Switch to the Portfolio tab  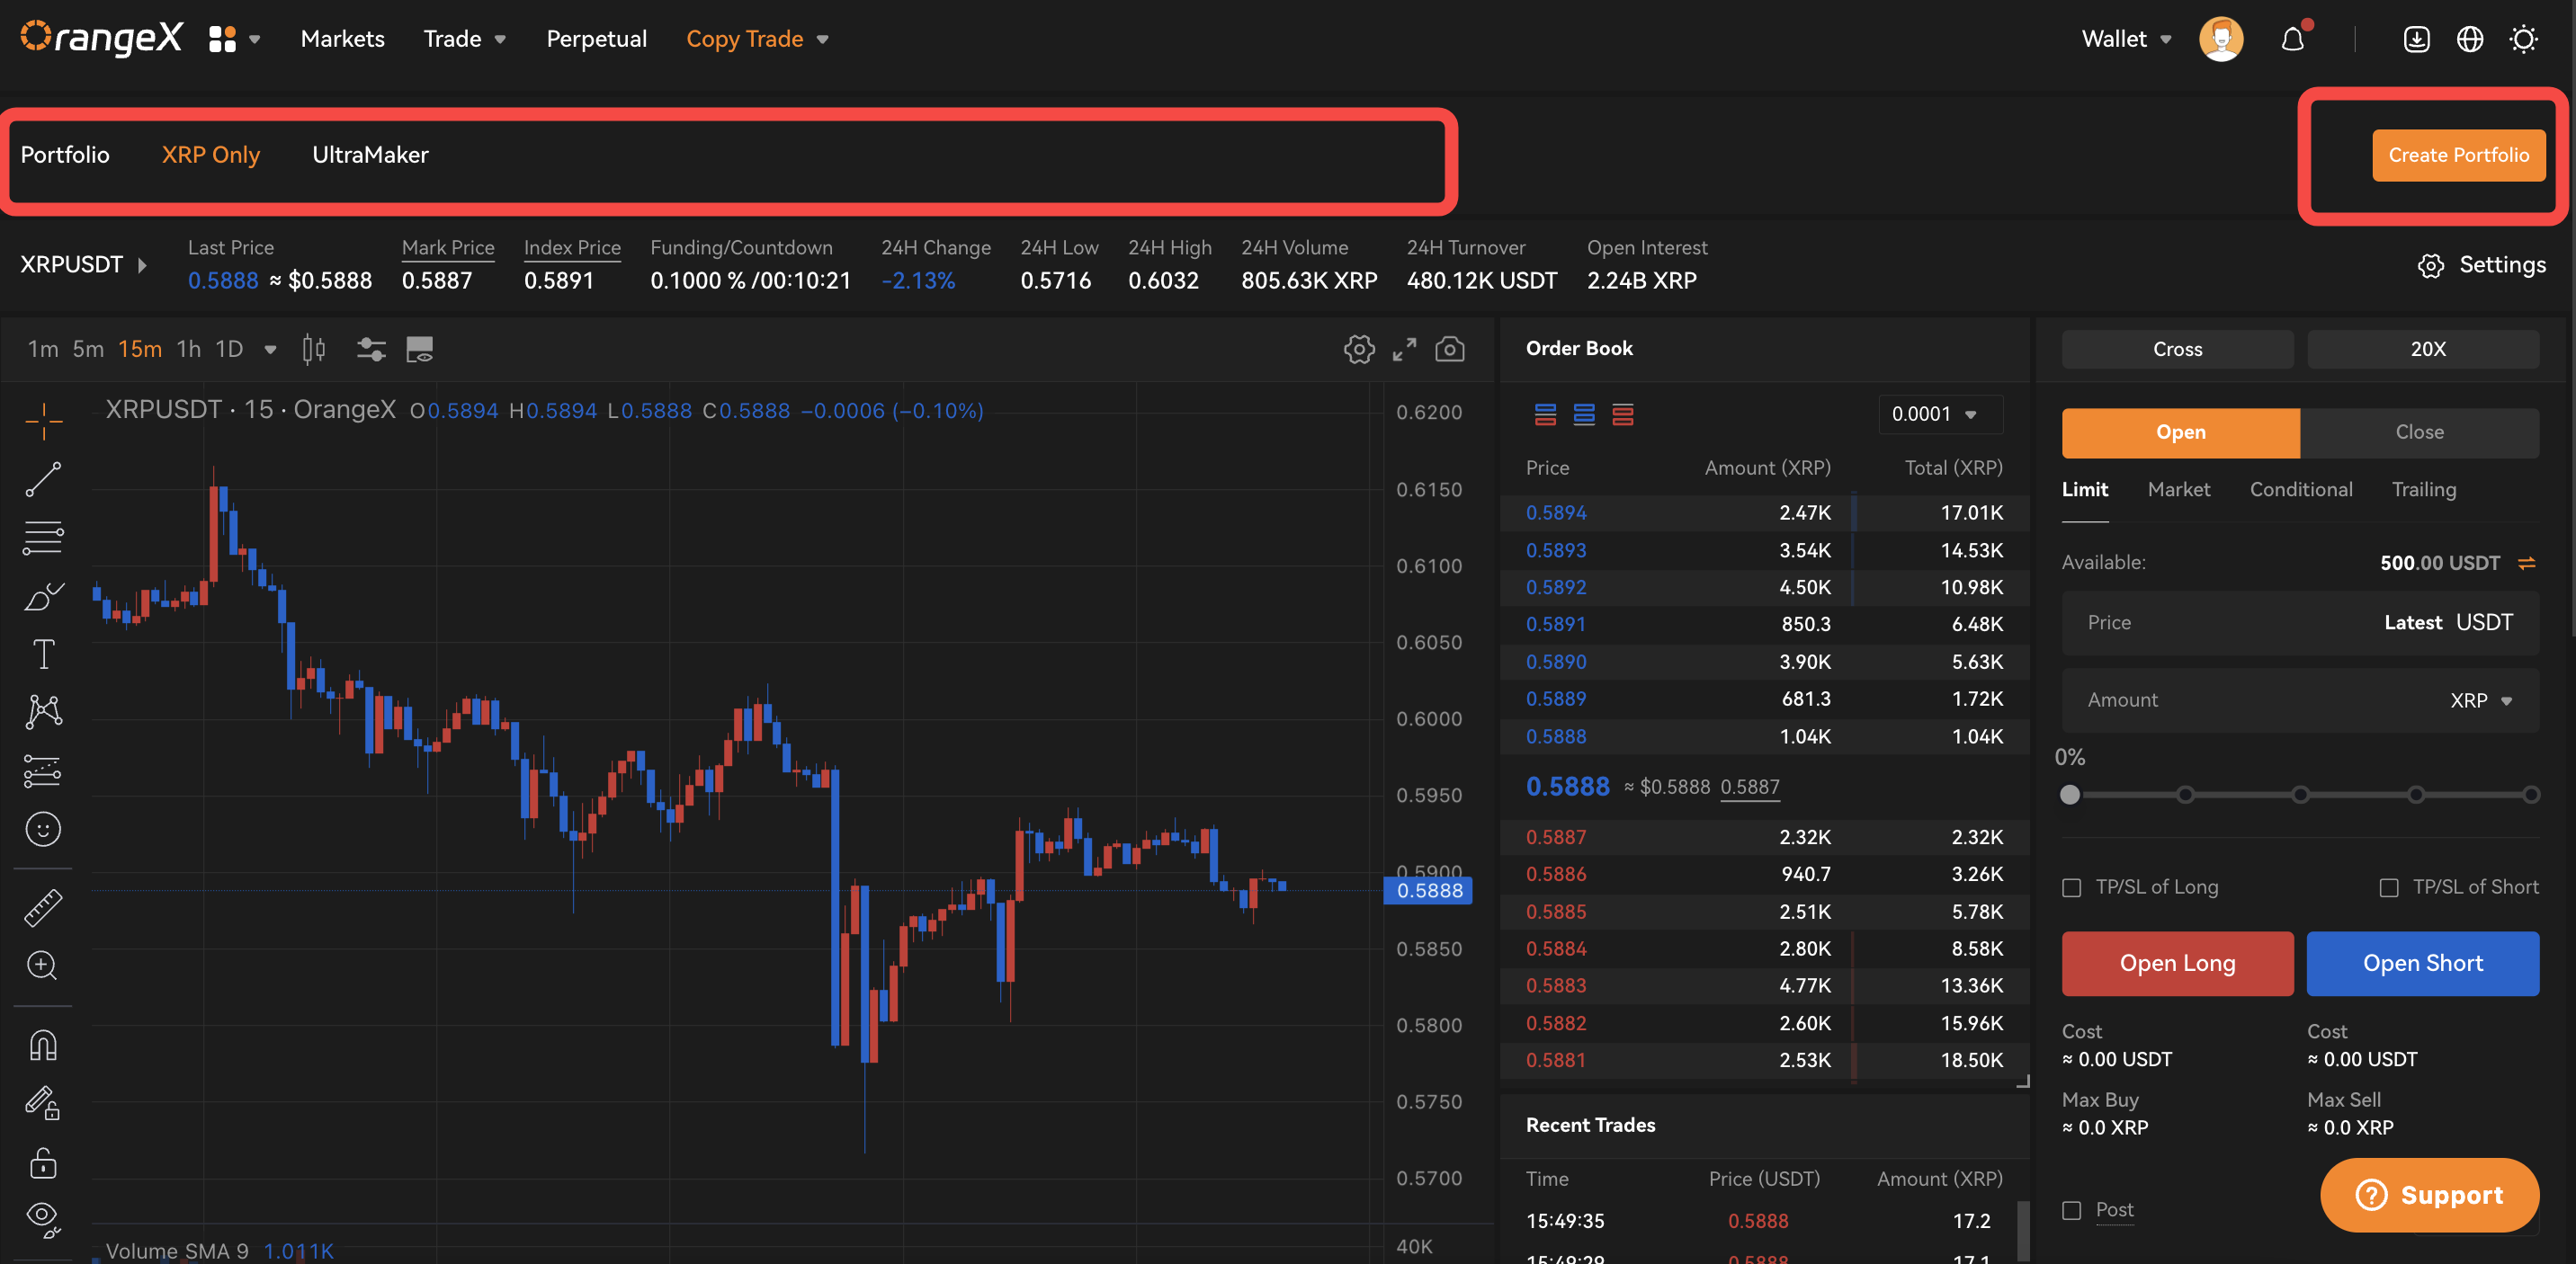[x=65, y=155]
